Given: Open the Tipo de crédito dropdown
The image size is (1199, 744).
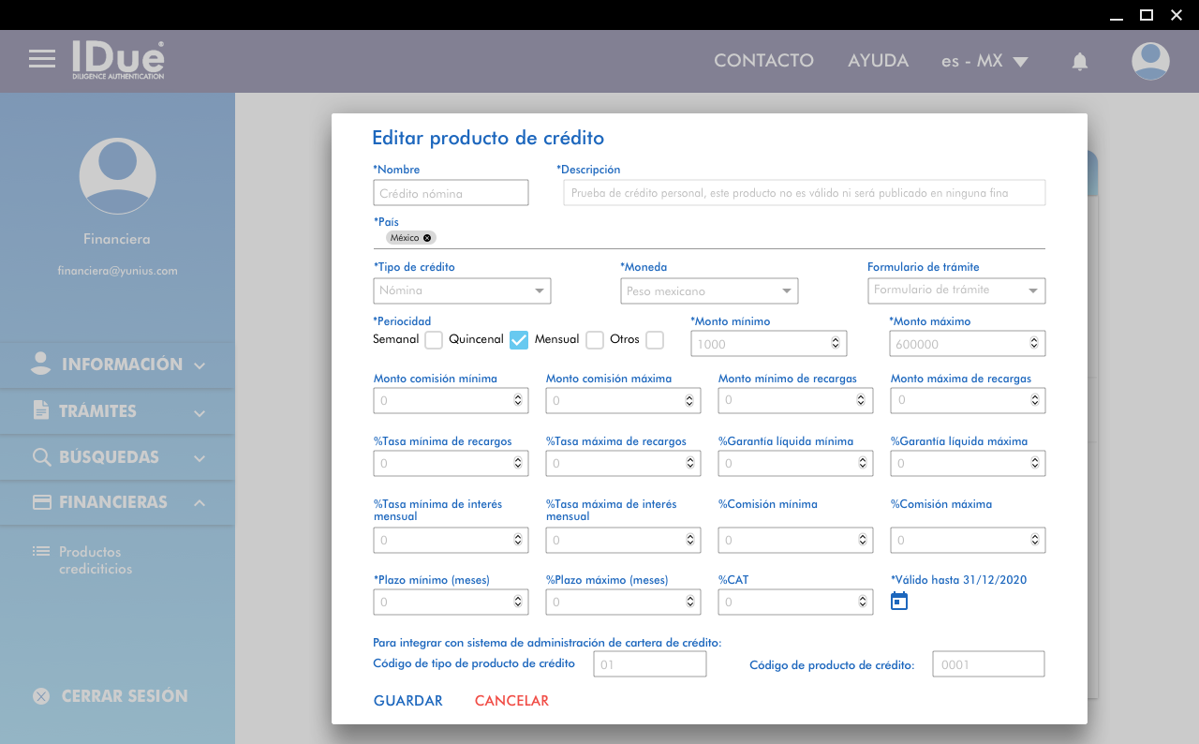Looking at the screenshot, I should pos(462,291).
